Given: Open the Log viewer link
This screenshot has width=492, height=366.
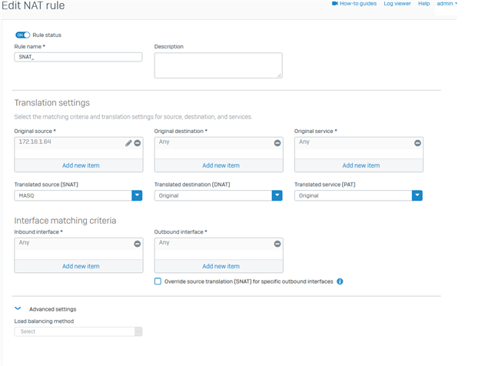Looking at the screenshot, I should coord(397,3).
